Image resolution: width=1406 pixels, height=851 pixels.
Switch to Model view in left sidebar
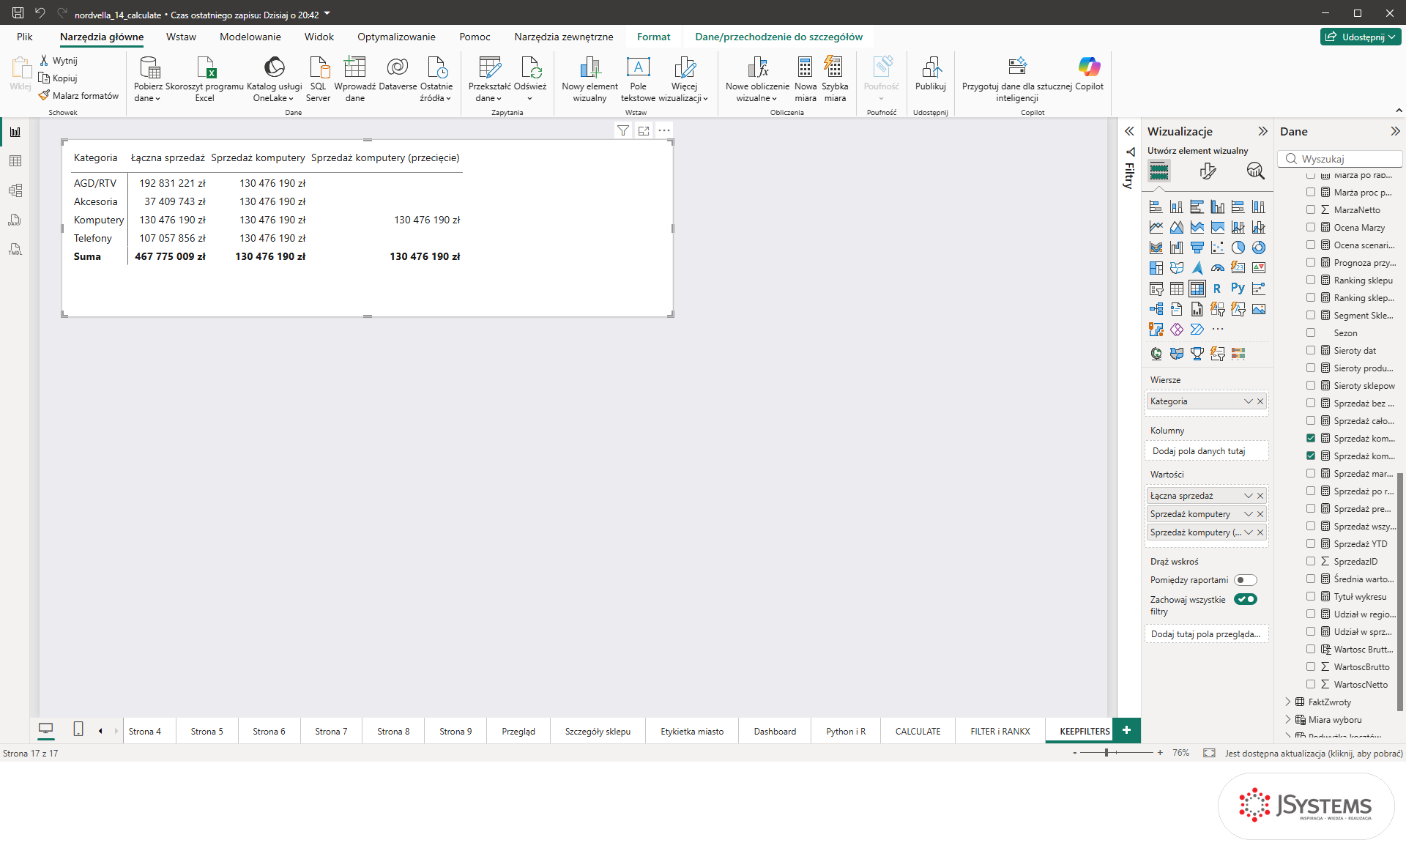[15, 190]
